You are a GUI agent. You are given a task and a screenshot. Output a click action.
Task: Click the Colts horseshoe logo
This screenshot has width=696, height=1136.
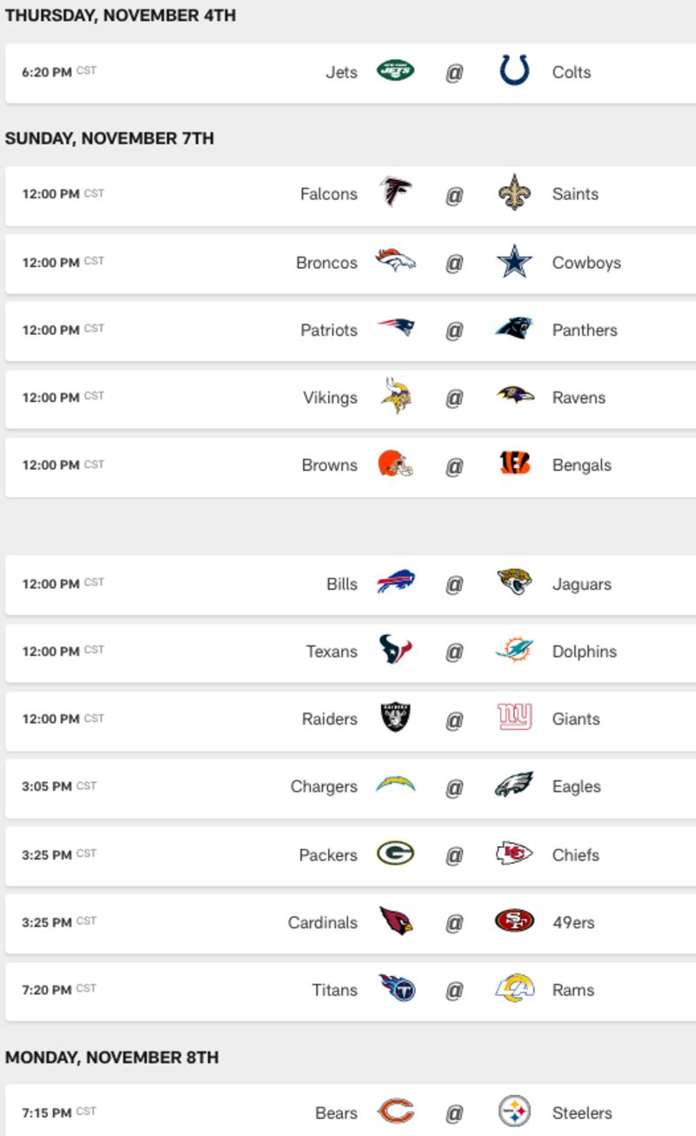pyautogui.click(x=514, y=71)
